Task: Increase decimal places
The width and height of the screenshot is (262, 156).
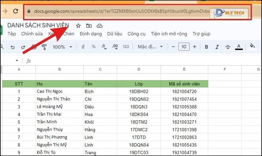Action: (115, 47)
